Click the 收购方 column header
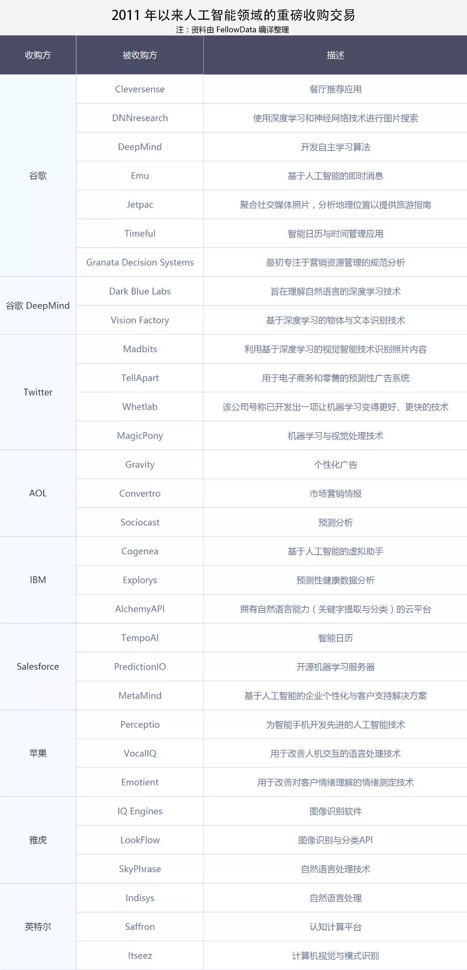The height and width of the screenshot is (970, 467). [x=38, y=55]
